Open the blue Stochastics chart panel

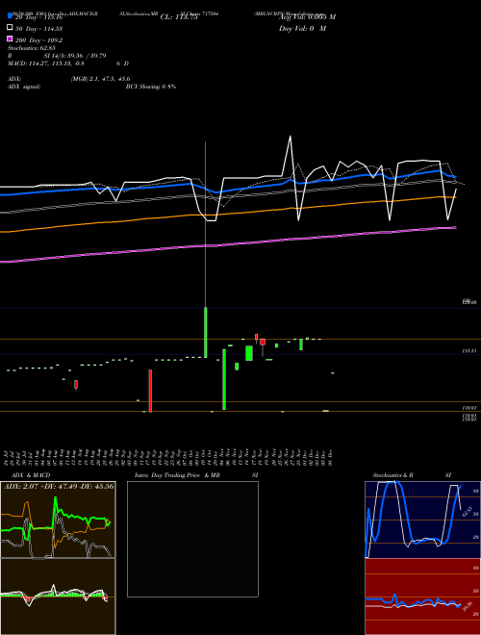422,520
